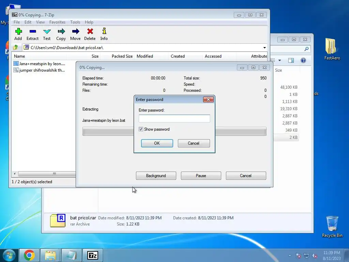Click the Copy toolbar icon
Screen dimensions: 349x262
coord(61,31)
